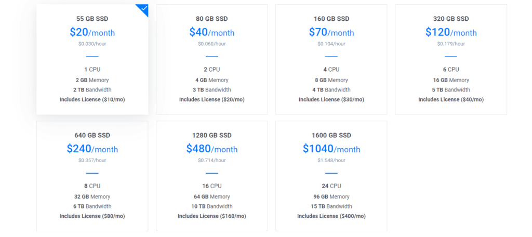Click the blue checkmark on selected plan

pyautogui.click(x=144, y=8)
